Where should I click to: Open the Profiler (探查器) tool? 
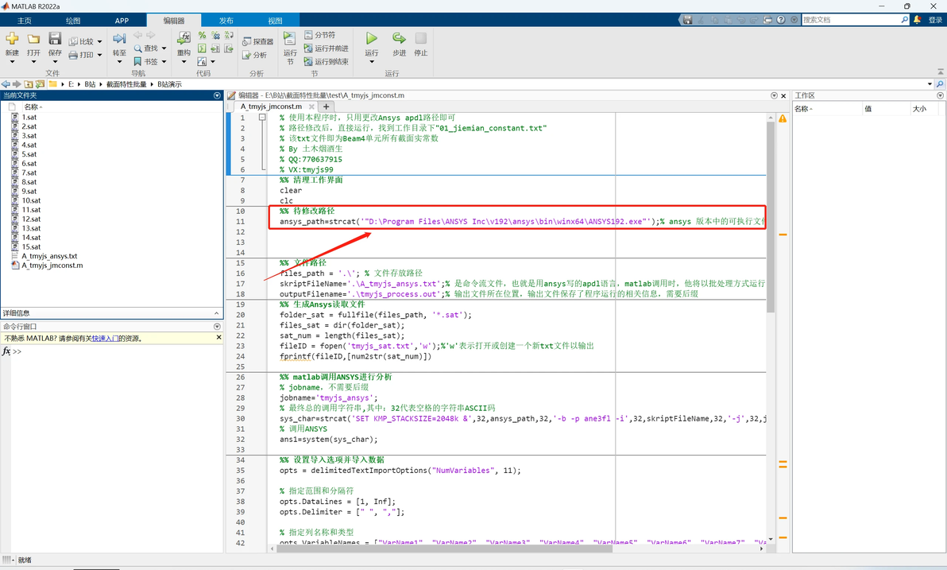click(257, 41)
